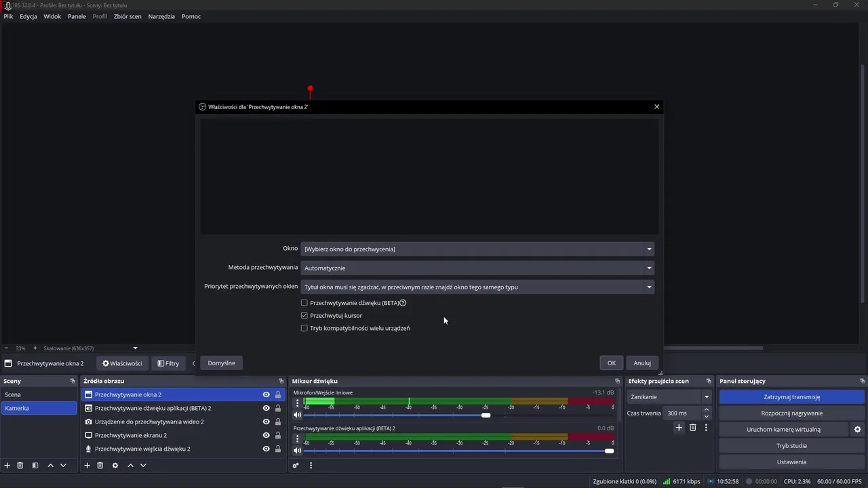868x488 pixels.
Task: Hide Przechwytywanie wejścia dźwięku 2 source
Action: (x=266, y=449)
